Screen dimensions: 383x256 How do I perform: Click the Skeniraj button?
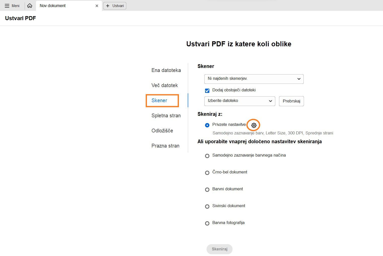(219, 249)
